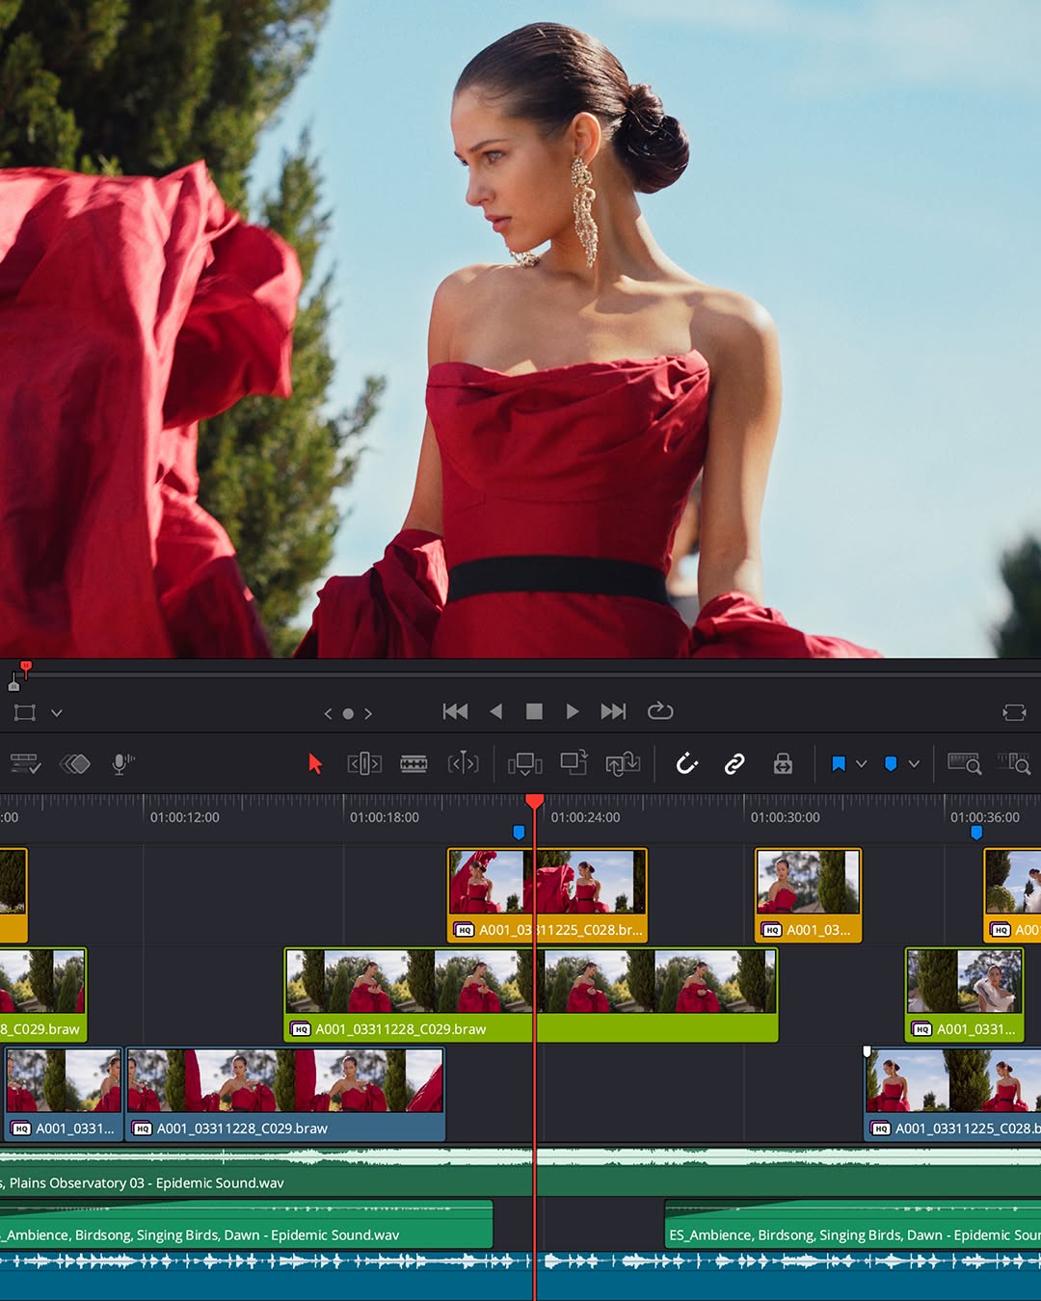The image size is (1041, 1301).
Task: Add a blue marker at playhead
Action: pyautogui.click(x=891, y=764)
